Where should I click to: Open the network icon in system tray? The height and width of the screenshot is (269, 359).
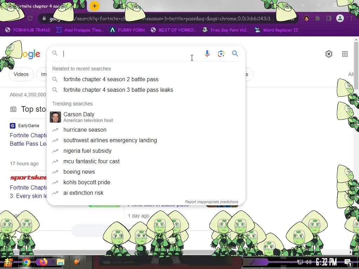pyautogui.click(x=300, y=262)
